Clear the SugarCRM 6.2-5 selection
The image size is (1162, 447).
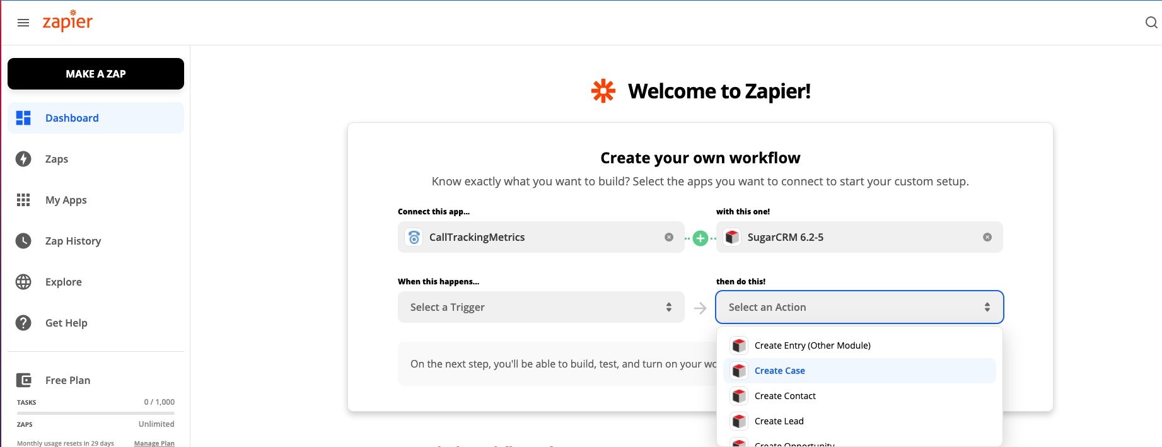pyautogui.click(x=987, y=237)
